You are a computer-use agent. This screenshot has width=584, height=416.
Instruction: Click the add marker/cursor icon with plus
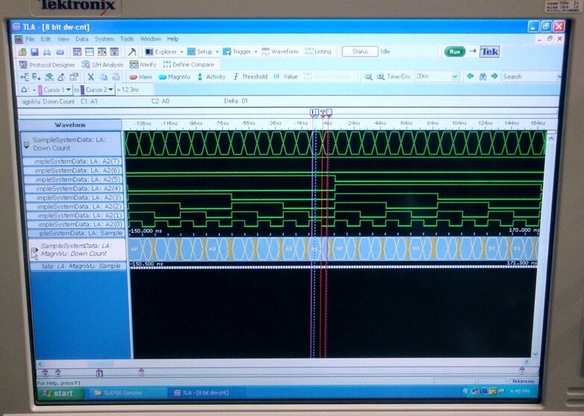pos(37,77)
